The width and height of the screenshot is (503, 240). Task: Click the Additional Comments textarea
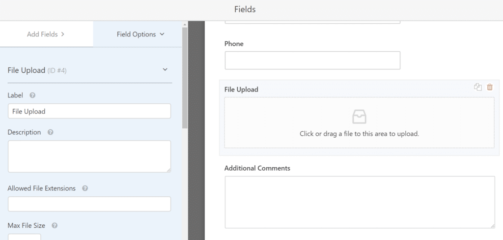360,202
